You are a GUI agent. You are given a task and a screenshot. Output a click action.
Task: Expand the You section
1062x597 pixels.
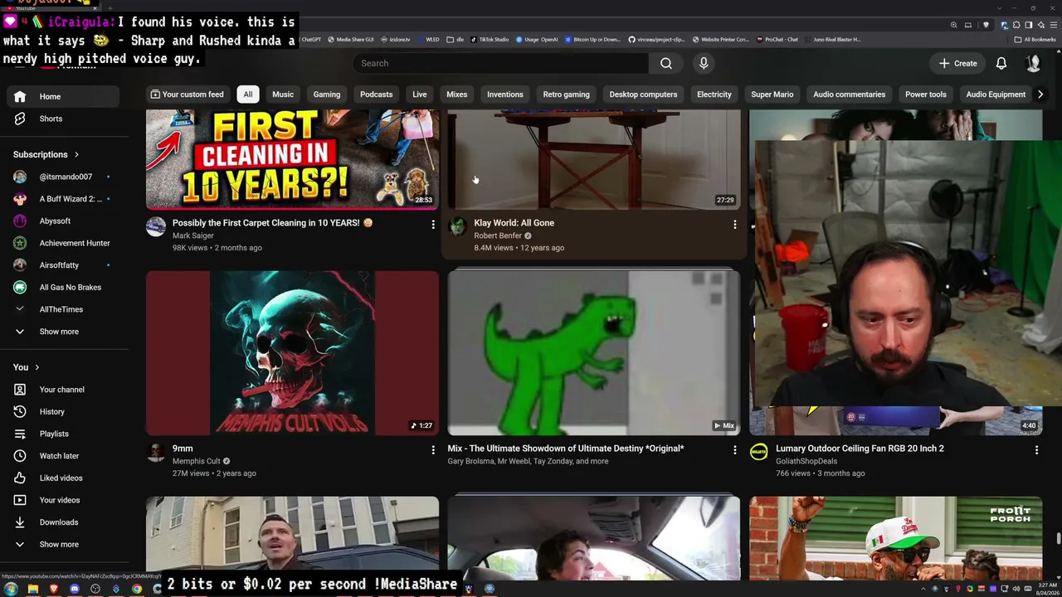[x=27, y=367]
